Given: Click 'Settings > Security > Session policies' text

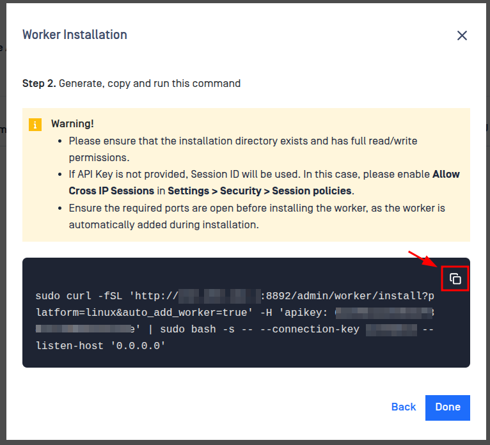Looking at the screenshot, I should (260, 191).
